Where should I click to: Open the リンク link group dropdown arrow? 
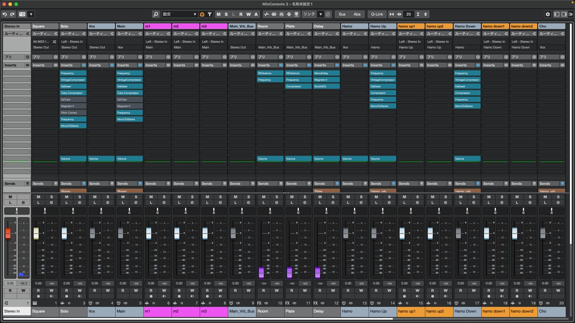point(320,15)
